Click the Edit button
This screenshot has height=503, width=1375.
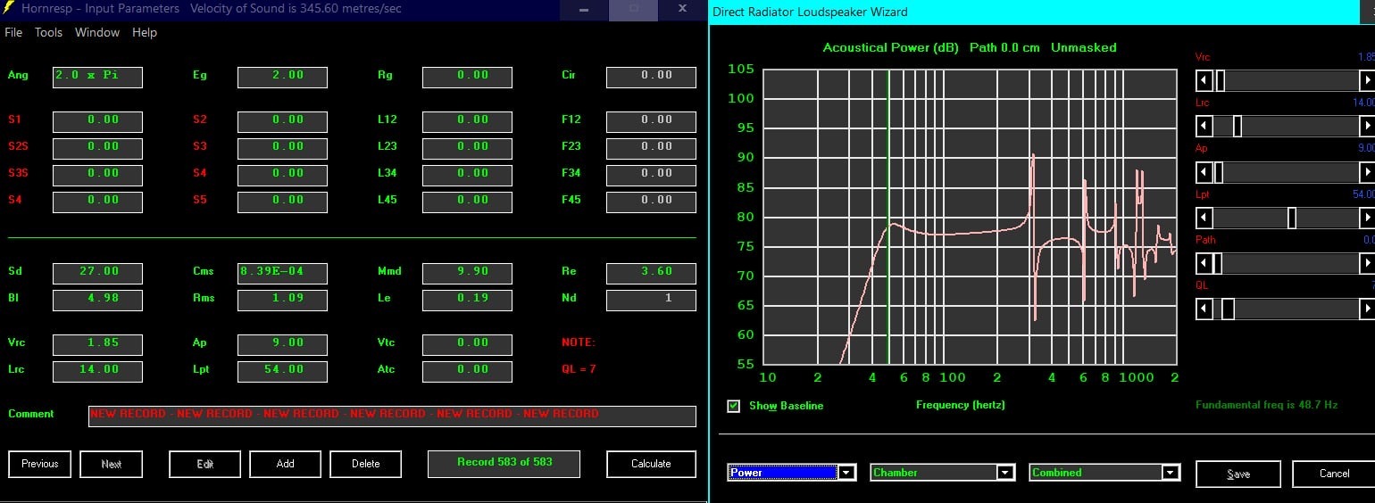pos(205,464)
